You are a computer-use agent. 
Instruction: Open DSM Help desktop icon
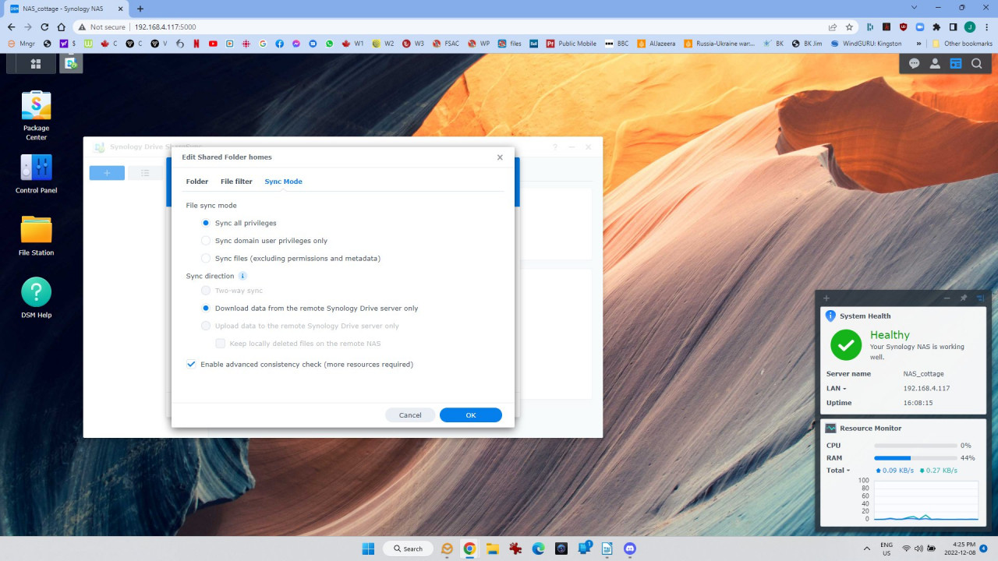(36, 292)
